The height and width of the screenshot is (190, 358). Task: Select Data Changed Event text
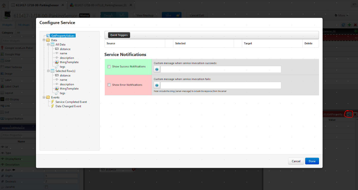68,106
